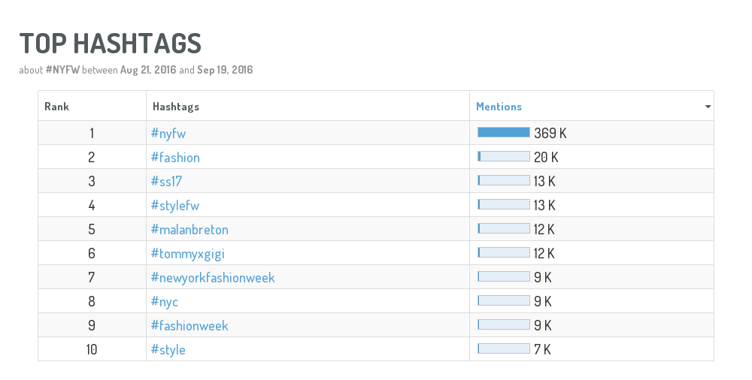Sort by the Mentions column header

coord(499,107)
